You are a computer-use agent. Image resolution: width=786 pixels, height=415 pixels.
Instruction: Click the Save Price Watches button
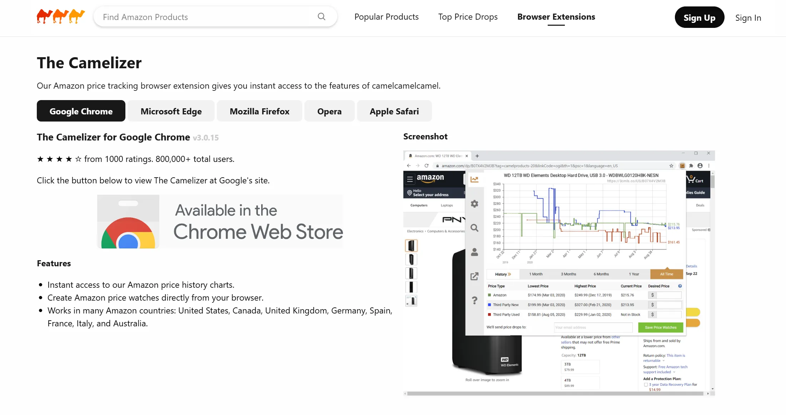point(661,327)
